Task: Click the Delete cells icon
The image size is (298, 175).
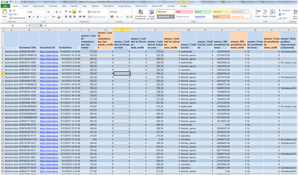Action: tap(265, 12)
